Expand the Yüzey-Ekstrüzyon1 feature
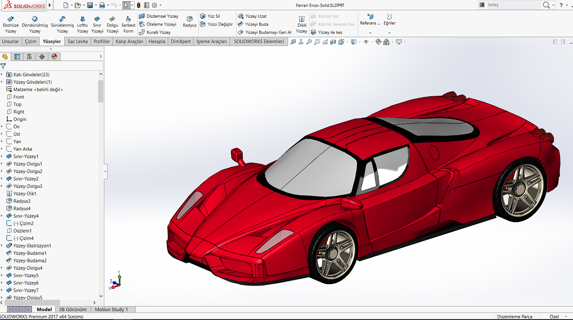 click(x=2, y=246)
